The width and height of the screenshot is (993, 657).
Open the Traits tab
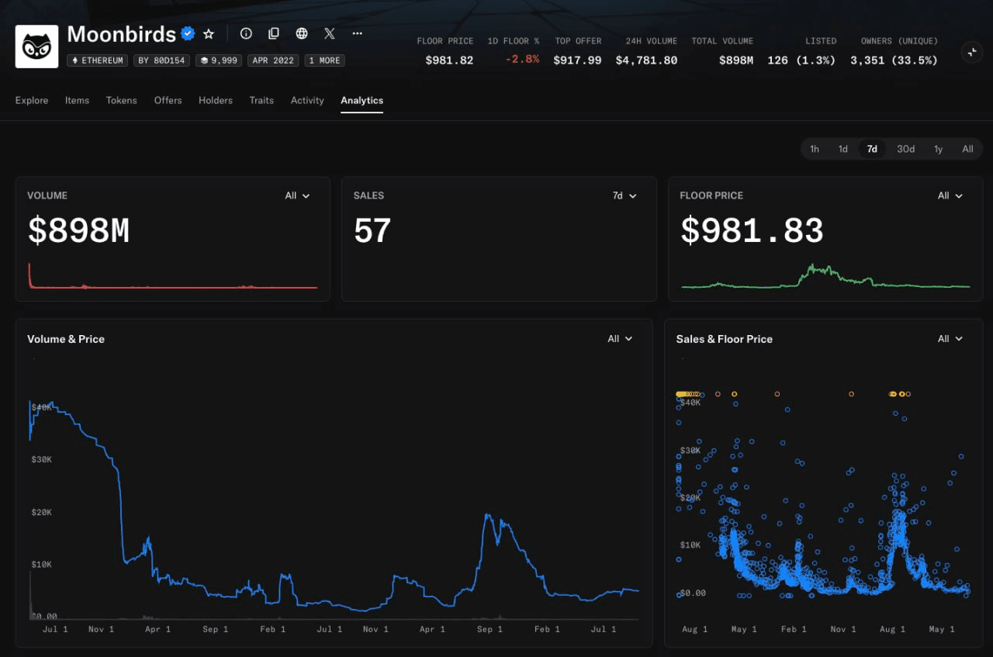point(261,100)
